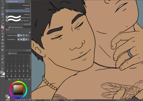Pick the white sub color swatch in toolbar
The height and width of the screenshot is (101, 143).
pyautogui.click(x=4, y=74)
